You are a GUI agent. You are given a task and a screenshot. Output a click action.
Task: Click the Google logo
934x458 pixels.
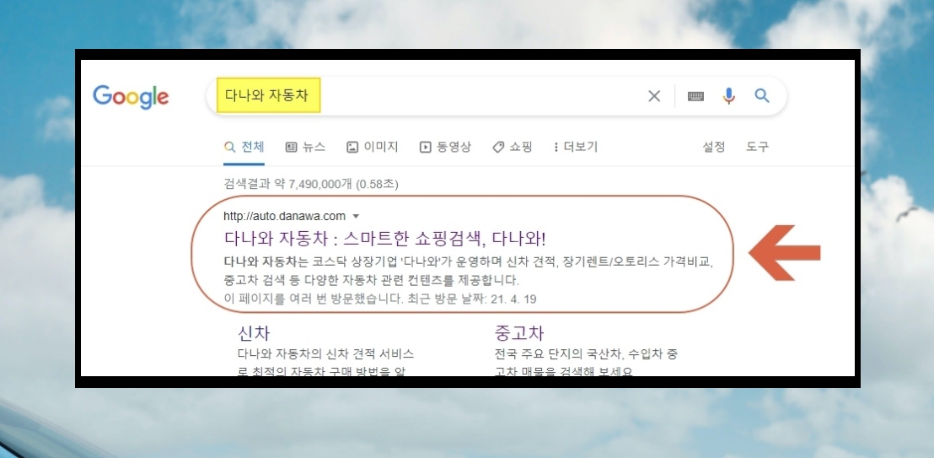point(131,97)
